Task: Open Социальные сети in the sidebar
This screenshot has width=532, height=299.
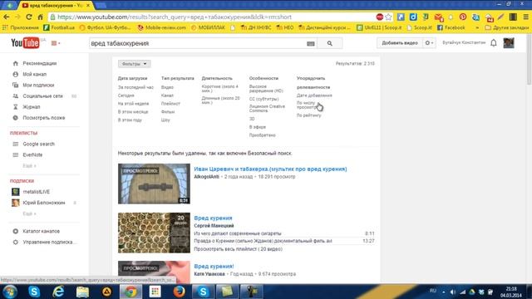Action: point(42,96)
